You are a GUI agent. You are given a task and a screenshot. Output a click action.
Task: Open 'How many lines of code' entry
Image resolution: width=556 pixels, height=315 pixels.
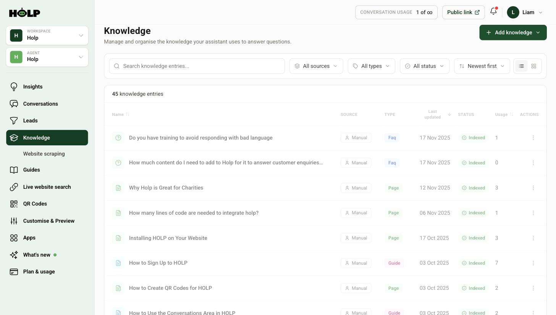point(194,213)
